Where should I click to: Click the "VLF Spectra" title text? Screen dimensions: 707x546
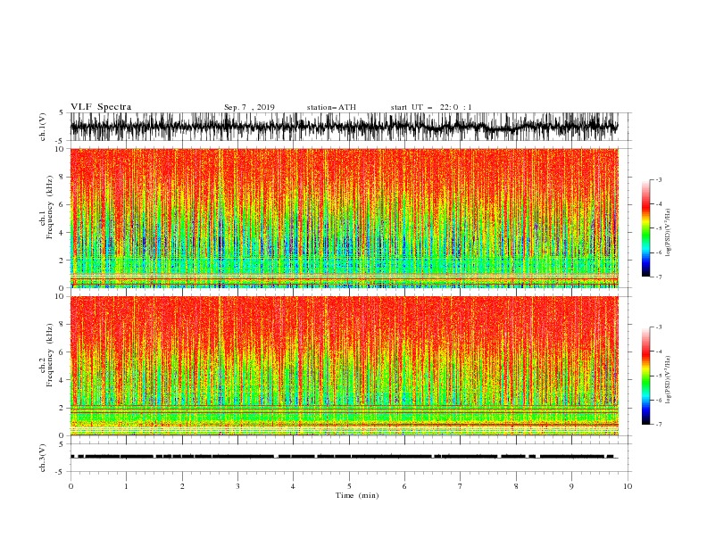(101, 107)
